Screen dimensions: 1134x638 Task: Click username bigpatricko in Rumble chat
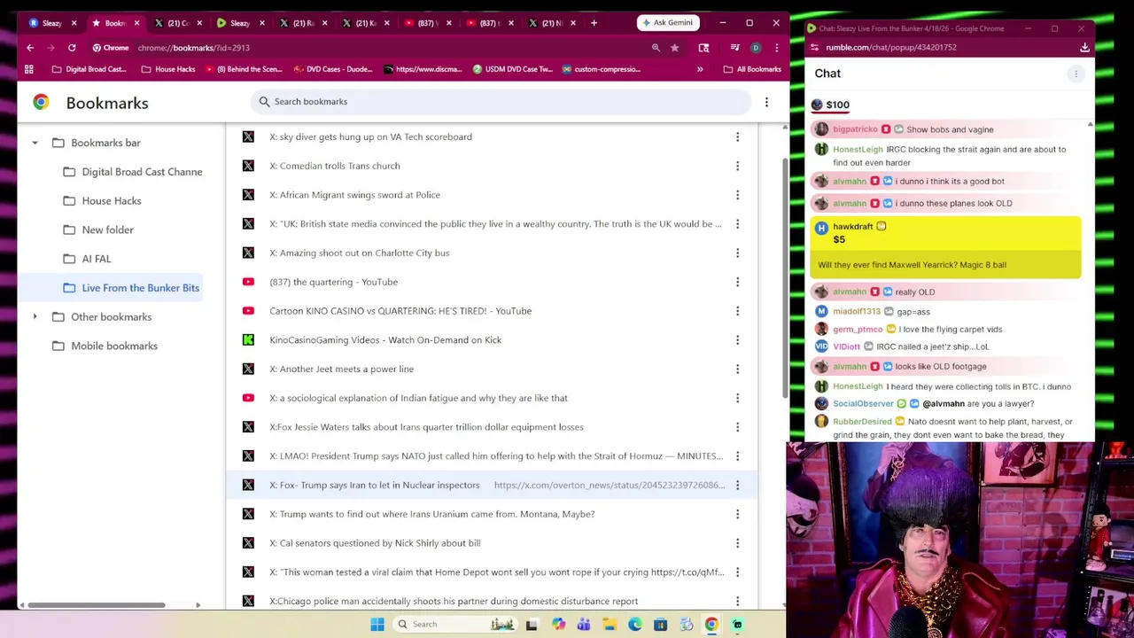coord(855,129)
